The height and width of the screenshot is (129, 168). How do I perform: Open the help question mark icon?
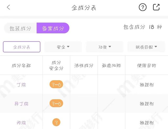(143, 7)
